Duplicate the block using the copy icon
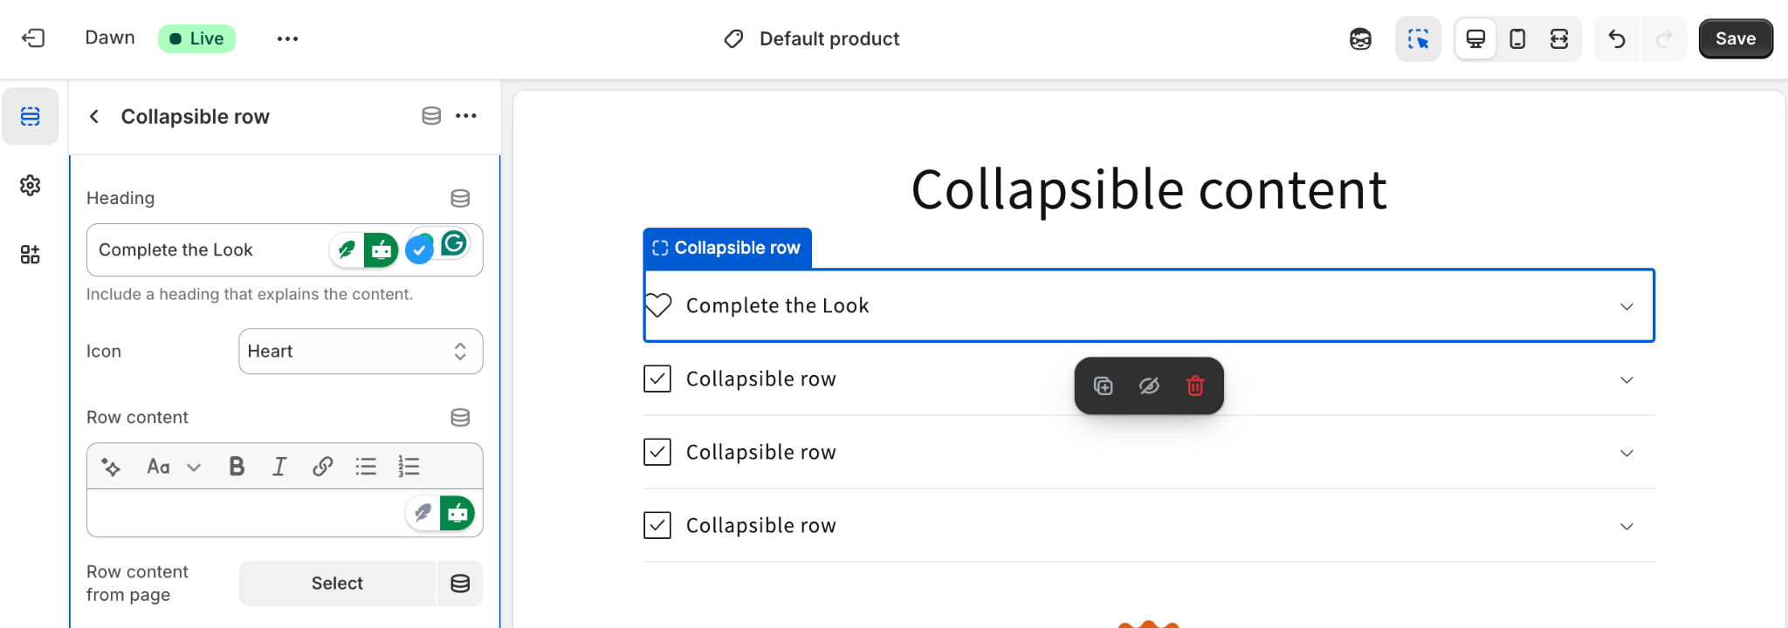The width and height of the screenshot is (1788, 628). tap(1104, 386)
